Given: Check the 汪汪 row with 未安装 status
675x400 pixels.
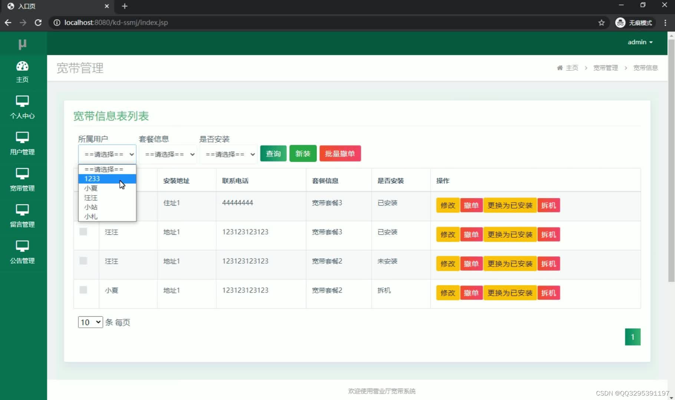Looking at the screenshot, I should (83, 261).
